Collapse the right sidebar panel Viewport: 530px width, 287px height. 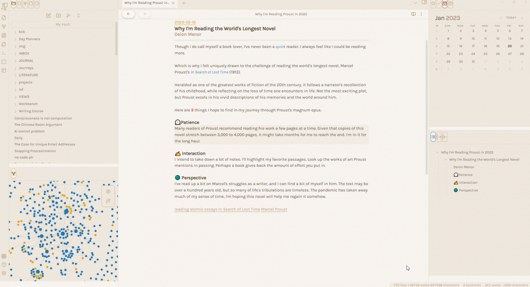click(424, 2)
